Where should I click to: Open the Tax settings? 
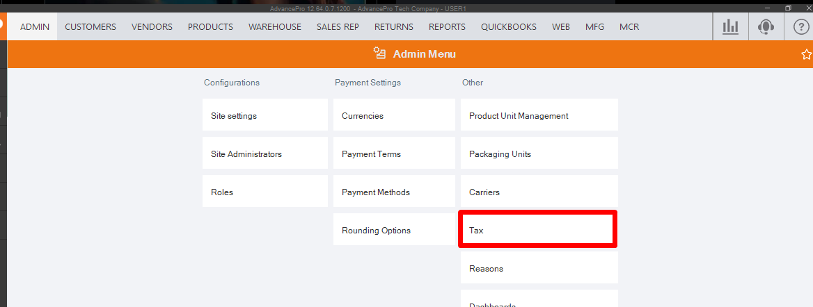coord(537,231)
